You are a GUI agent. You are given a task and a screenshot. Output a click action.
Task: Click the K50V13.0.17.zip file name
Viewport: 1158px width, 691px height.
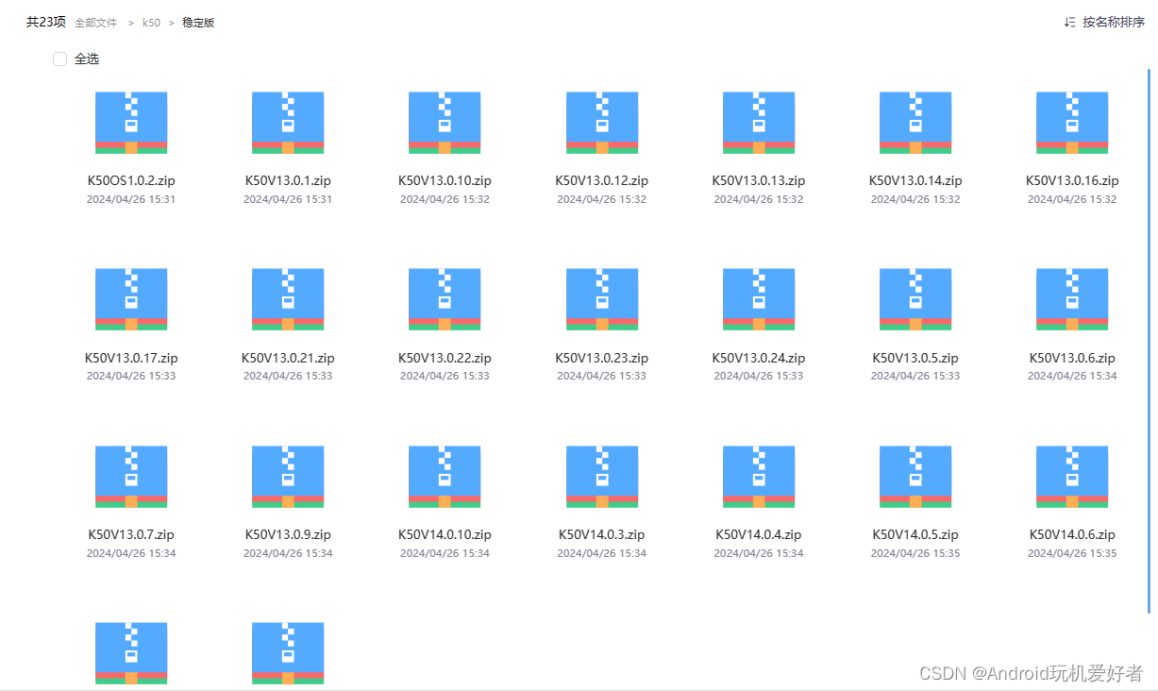(131, 358)
